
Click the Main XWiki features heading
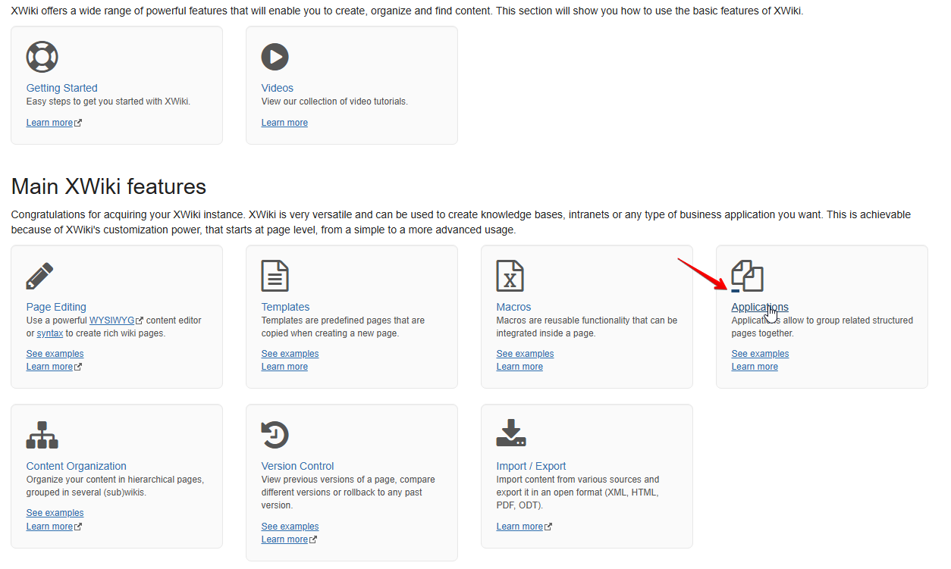point(108,186)
